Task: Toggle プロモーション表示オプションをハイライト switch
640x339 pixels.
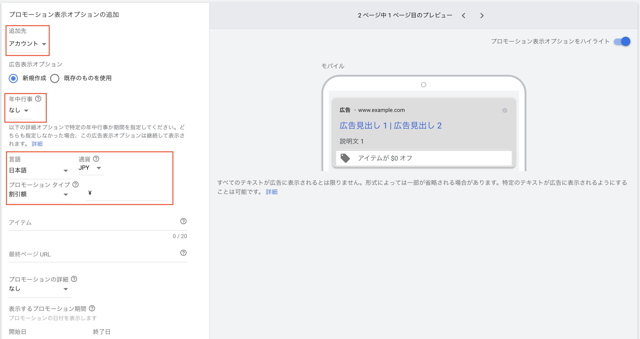Action: coord(622,41)
